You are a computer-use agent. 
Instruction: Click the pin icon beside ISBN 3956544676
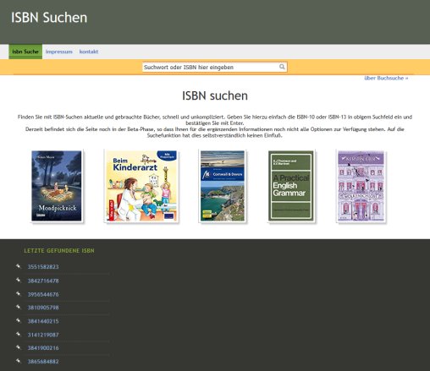(19, 294)
